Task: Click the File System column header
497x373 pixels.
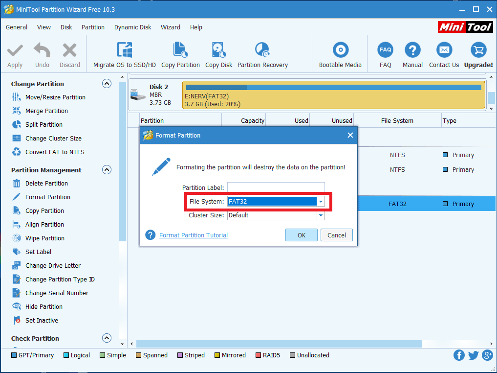Action: pyautogui.click(x=397, y=120)
